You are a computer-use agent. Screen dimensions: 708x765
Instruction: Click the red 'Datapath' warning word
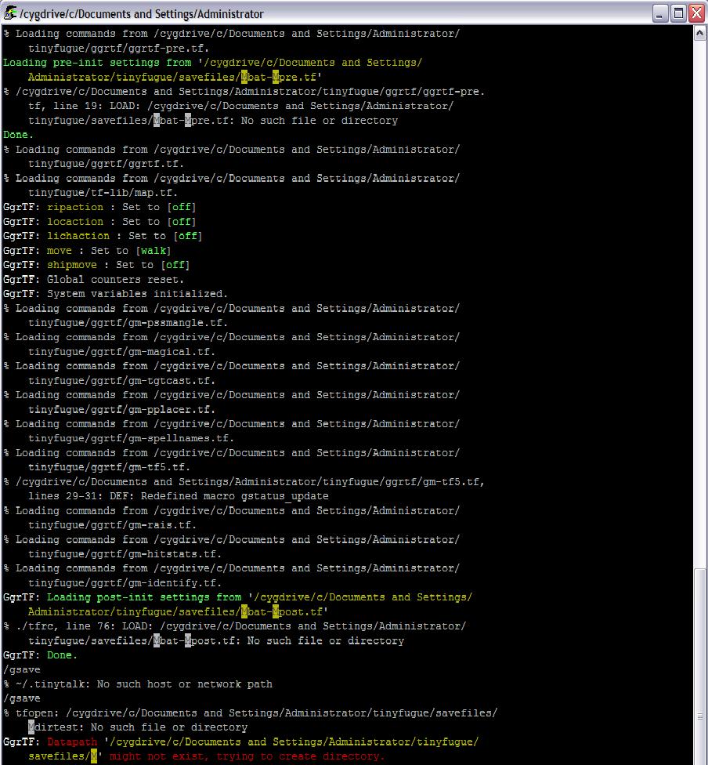point(72,741)
